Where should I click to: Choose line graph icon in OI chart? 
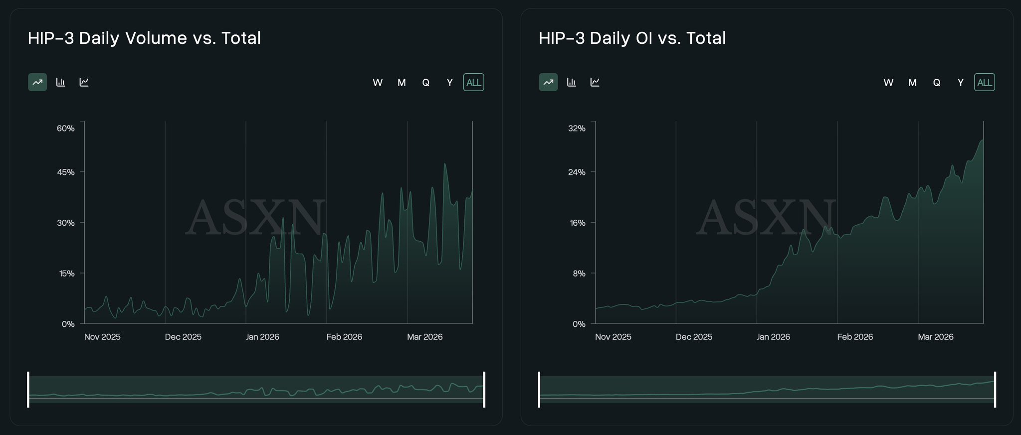pos(595,82)
